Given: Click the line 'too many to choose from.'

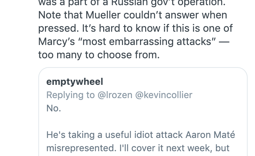Looking at the screenshot, I should tap(99, 55).
